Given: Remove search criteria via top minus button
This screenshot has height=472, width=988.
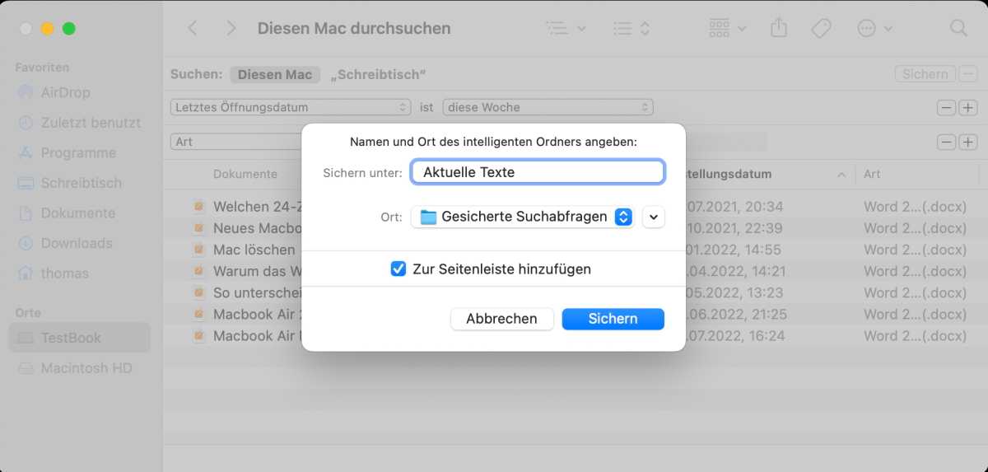Looking at the screenshot, I should pos(967,74).
